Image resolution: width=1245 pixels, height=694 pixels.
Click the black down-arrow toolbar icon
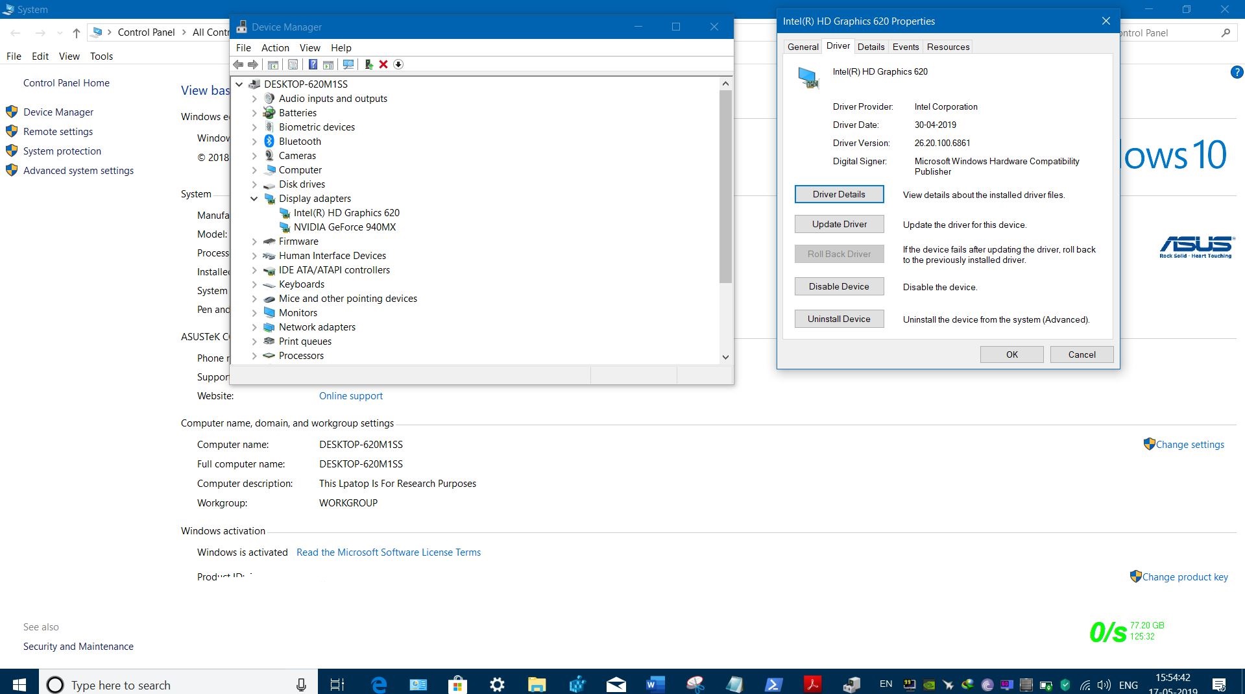coord(398,64)
